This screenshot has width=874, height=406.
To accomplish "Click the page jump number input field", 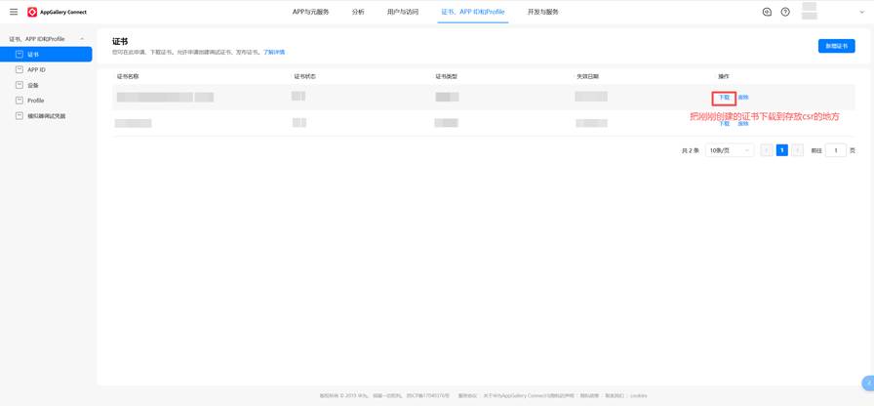I will 835,150.
